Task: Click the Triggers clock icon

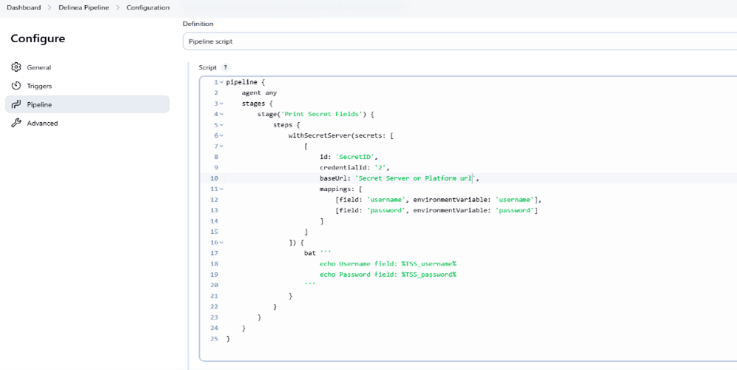Action: pyautogui.click(x=16, y=86)
